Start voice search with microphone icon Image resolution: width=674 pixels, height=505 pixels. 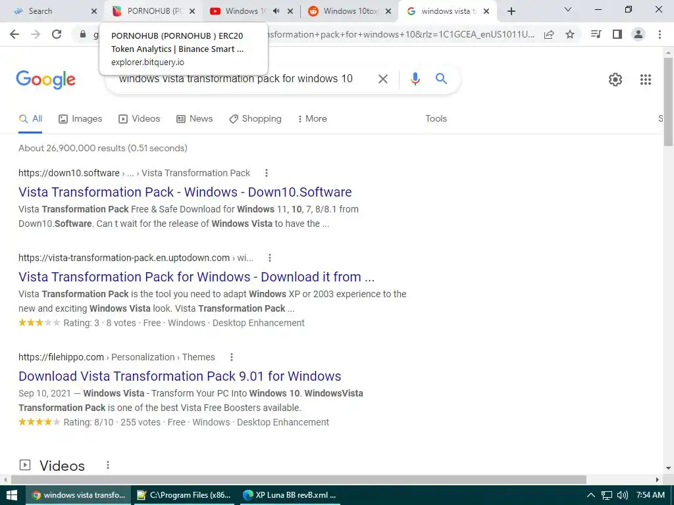(415, 79)
